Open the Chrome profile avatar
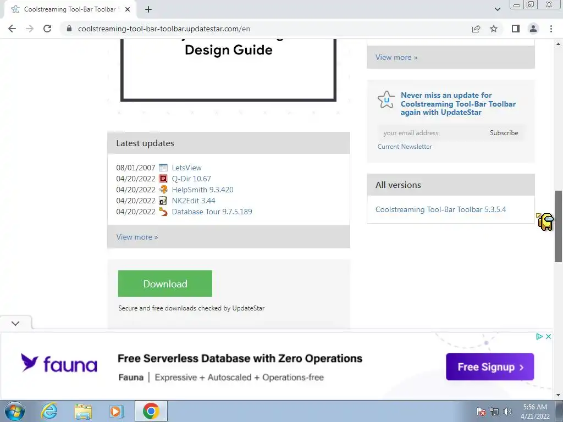 pyautogui.click(x=533, y=29)
